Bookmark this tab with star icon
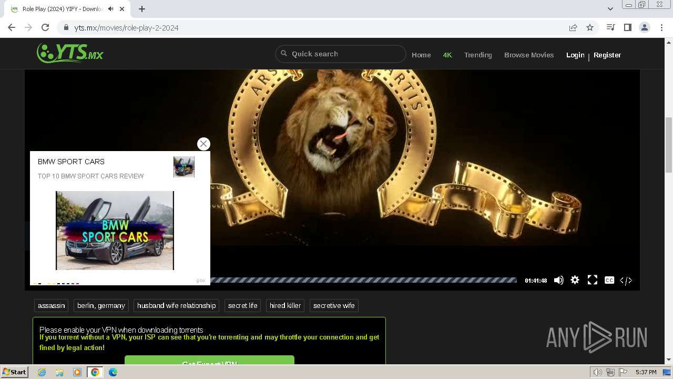 pyautogui.click(x=590, y=27)
